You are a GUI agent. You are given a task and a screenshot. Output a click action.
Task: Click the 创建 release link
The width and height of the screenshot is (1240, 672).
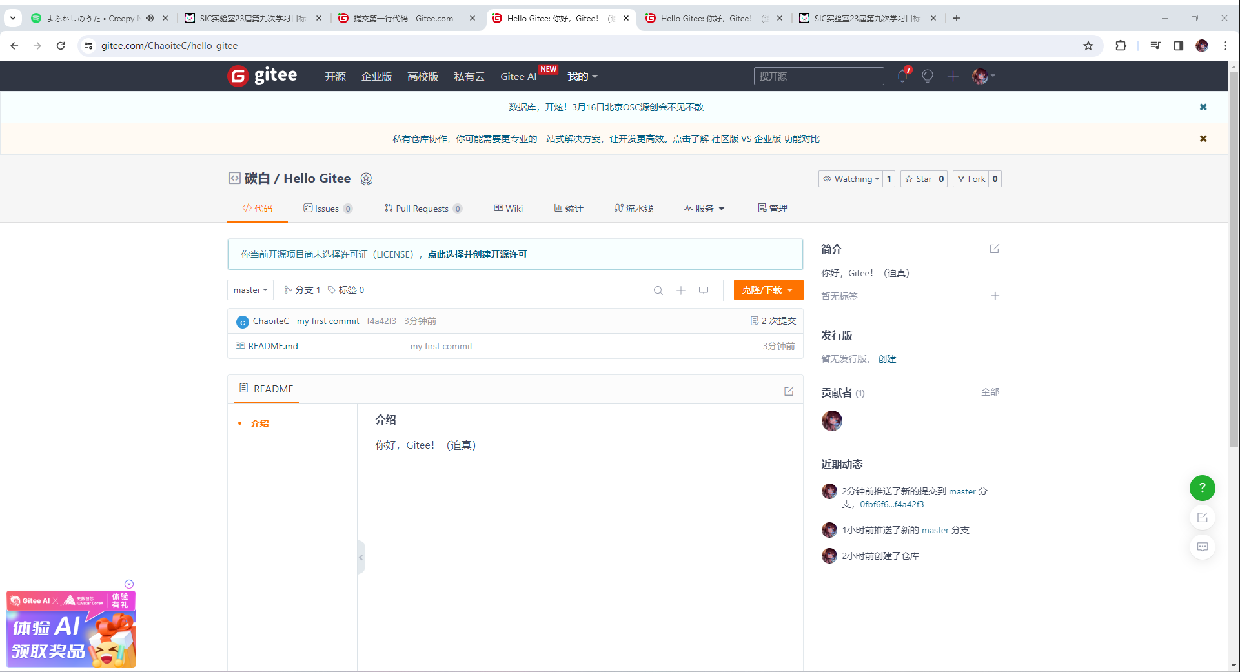click(x=887, y=359)
